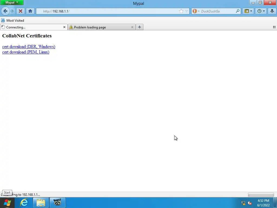Open the Mypal application menu button
Image resolution: width=277 pixels, height=208 pixels.
tap(12, 2)
